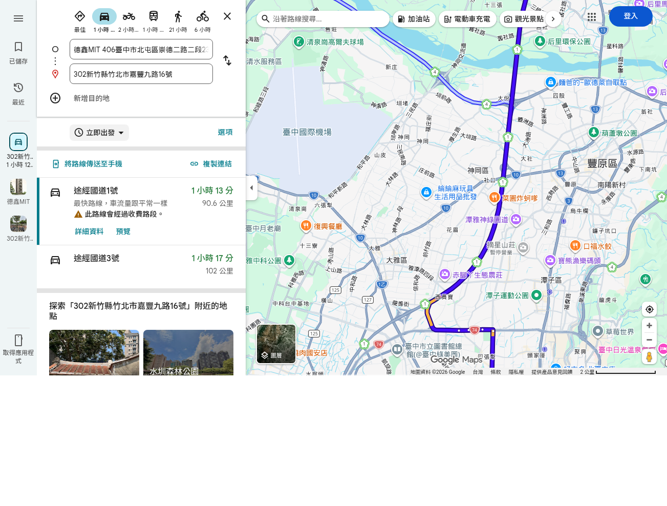Swap start and destination points
This screenshot has height=506, width=667.
(227, 60)
